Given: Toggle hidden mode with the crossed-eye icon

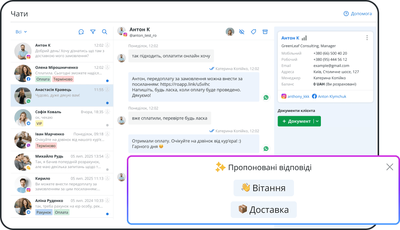Looking at the screenshot, I should 241,32.
